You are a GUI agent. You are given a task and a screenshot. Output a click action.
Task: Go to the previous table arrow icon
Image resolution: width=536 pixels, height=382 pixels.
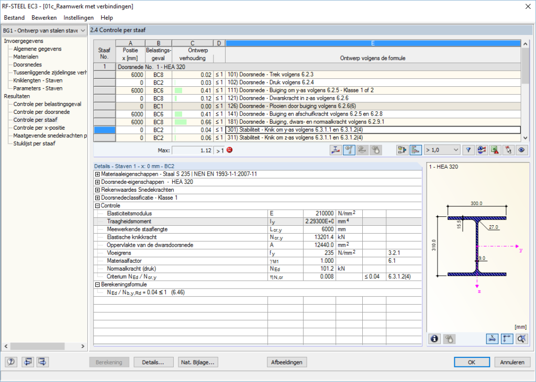click(27, 362)
